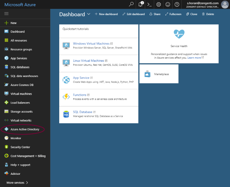The image size is (230, 187).
Task: Click the Cost Management + Billing icon
Action: click(6, 156)
